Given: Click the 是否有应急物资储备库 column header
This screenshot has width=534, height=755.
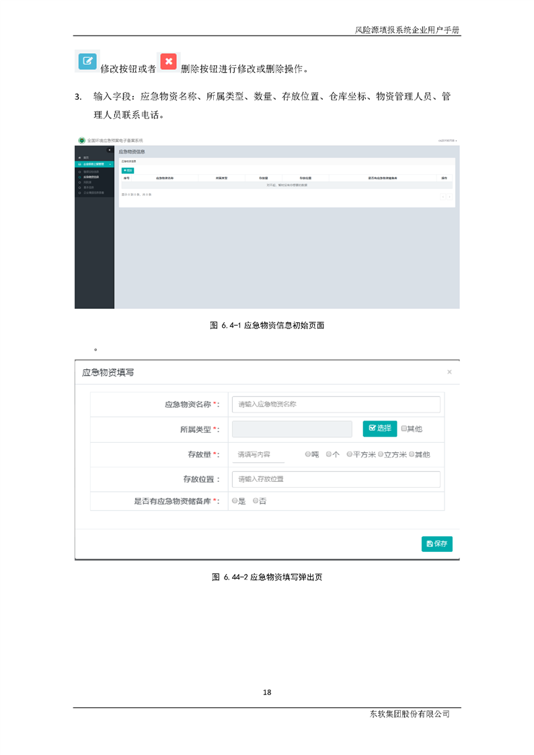Looking at the screenshot, I should coord(383,178).
